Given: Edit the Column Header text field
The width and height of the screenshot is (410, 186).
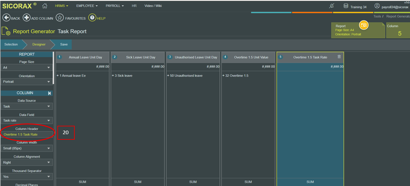Looking at the screenshot, I should pyautogui.click(x=27, y=135).
